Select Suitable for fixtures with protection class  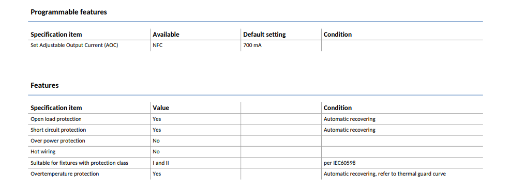tap(79, 163)
